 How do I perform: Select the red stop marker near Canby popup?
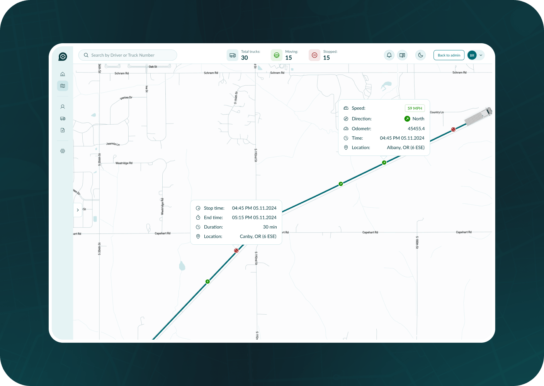coord(236,251)
